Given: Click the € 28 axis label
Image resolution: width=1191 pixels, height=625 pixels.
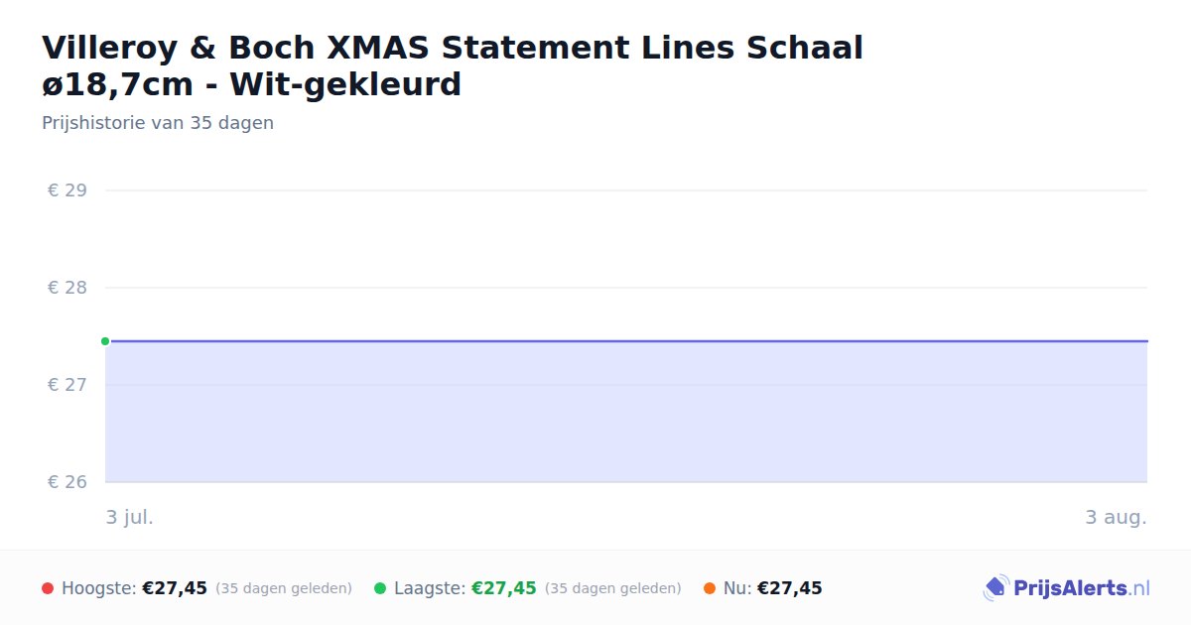Looking at the screenshot, I should pyautogui.click(x=67, y=288).
